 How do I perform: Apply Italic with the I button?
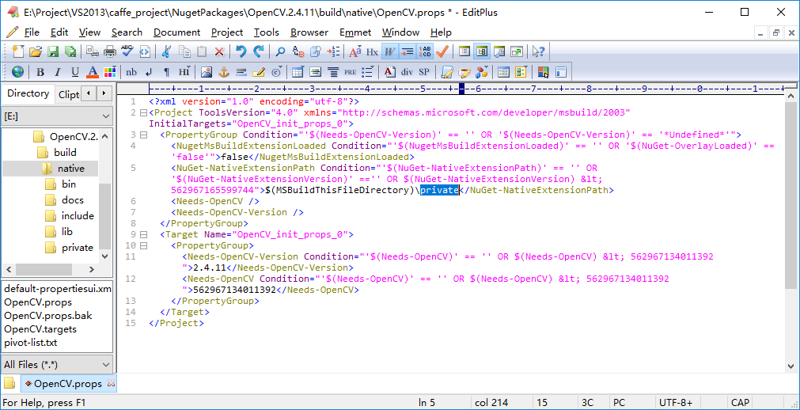[58, 72]
